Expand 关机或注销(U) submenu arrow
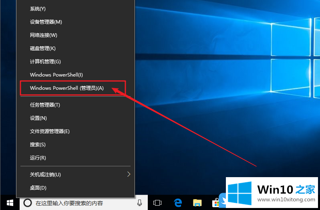320x210 pixels. click(x=129, y=174)
